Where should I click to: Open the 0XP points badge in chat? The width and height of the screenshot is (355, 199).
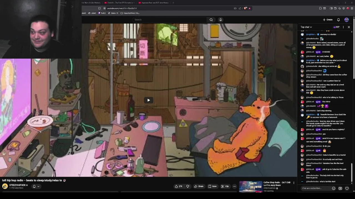pyautogui.click(x=336, y=27)
